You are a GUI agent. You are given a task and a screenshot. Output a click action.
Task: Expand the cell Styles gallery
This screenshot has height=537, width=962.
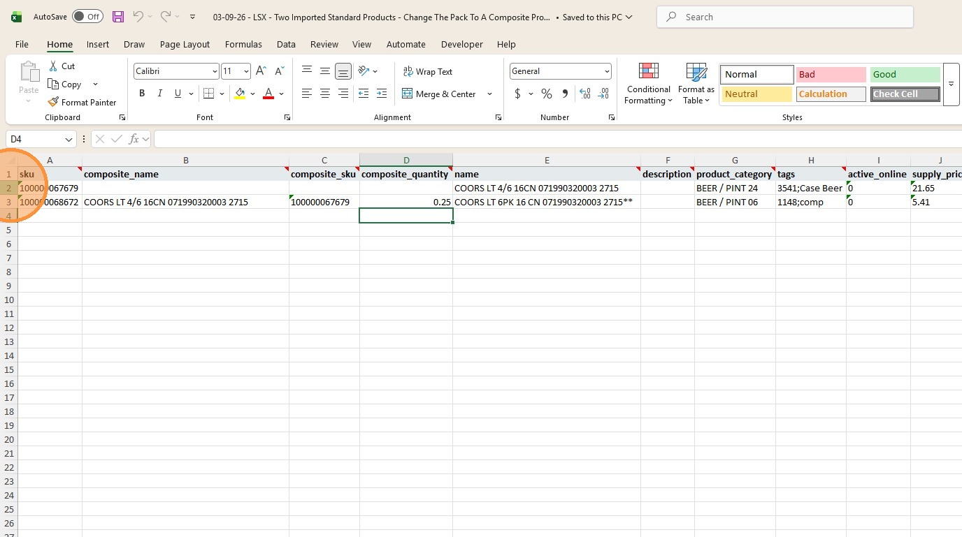pos(951,84)
